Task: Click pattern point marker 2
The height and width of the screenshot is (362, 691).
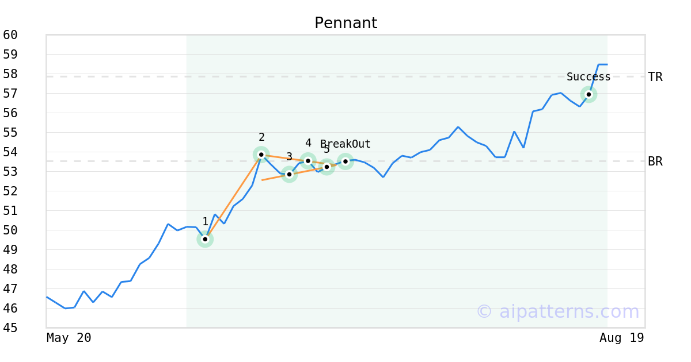Action: coord(261,155)
